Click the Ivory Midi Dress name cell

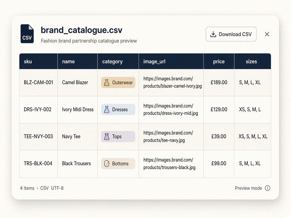click(78, 110)
